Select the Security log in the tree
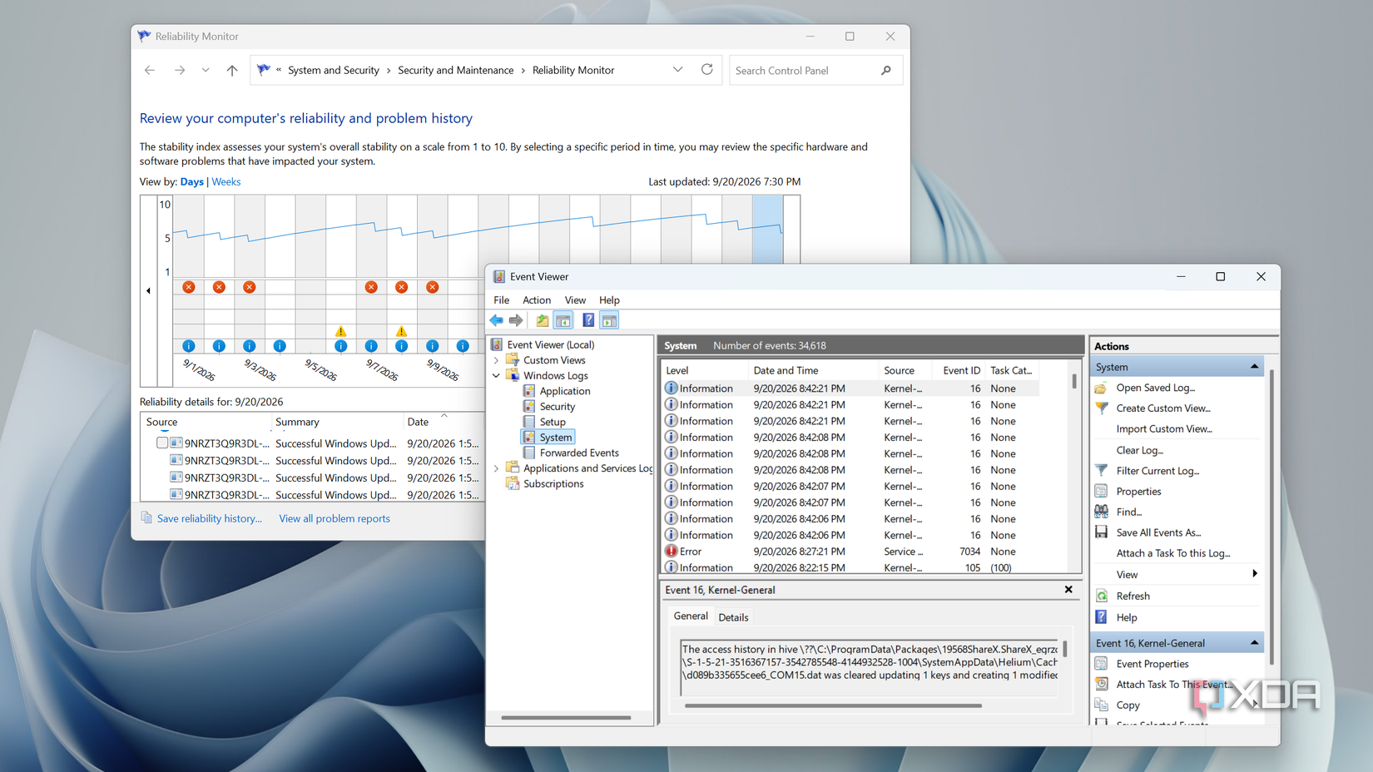Viewport: 1373px width, 772px height. (x=557, y=407)
